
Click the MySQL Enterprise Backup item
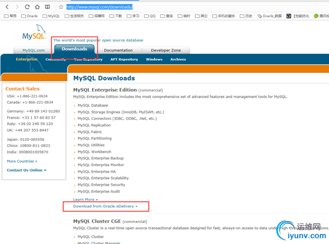[101, 159]
